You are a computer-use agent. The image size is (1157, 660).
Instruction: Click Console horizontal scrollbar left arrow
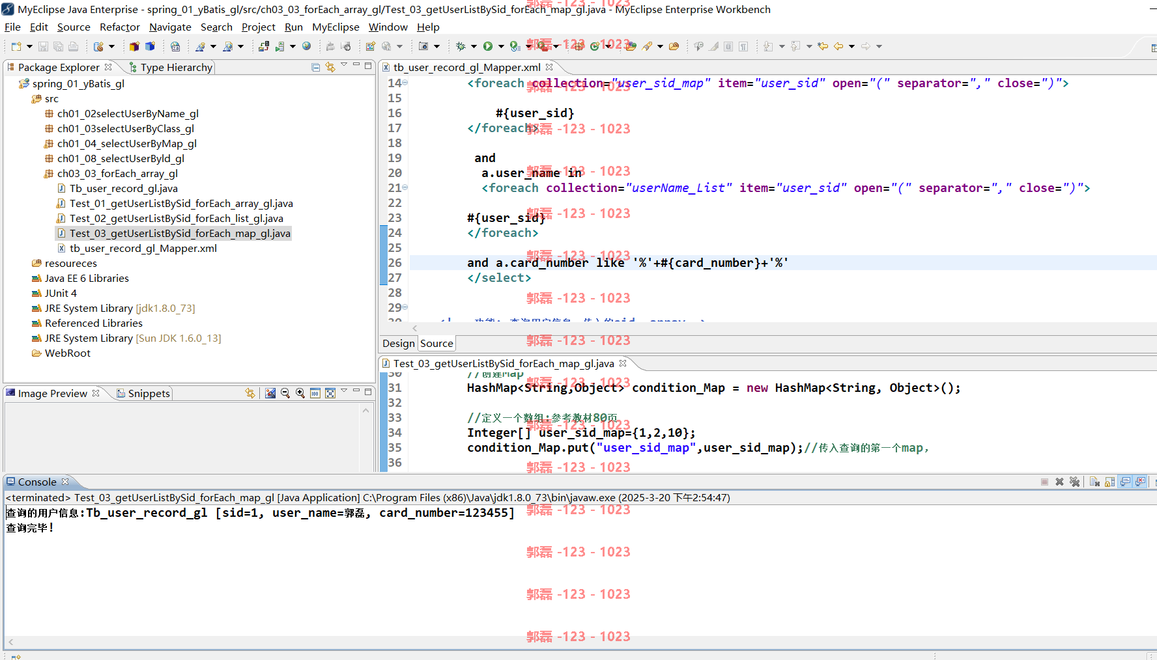click(11, 642)
